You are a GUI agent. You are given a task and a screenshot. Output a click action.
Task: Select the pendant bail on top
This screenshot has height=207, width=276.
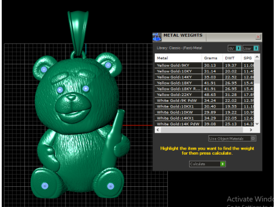[78, 33]
